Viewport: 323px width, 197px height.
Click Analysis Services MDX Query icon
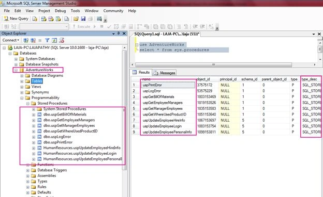pyautogui.click(x=43, y=19)
